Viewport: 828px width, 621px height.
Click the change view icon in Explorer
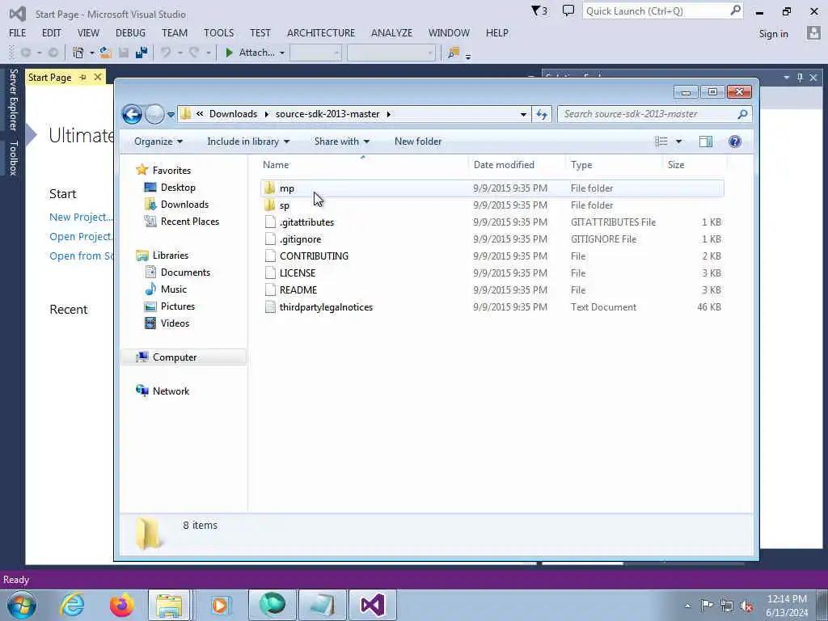661,142
